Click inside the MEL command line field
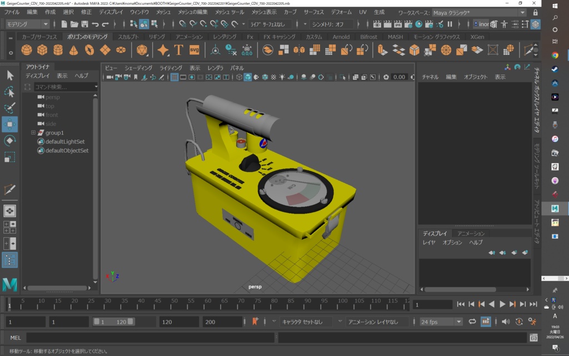 (x=139, y=338)
